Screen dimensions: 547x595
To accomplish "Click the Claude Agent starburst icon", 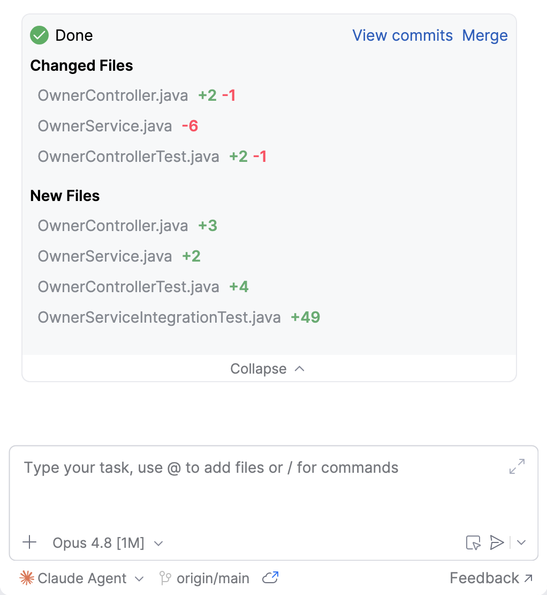I will pos(27,578).
